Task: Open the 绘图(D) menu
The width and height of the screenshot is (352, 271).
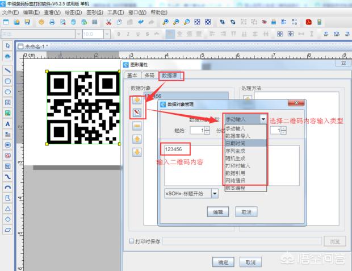Action: tap(73, 12)
